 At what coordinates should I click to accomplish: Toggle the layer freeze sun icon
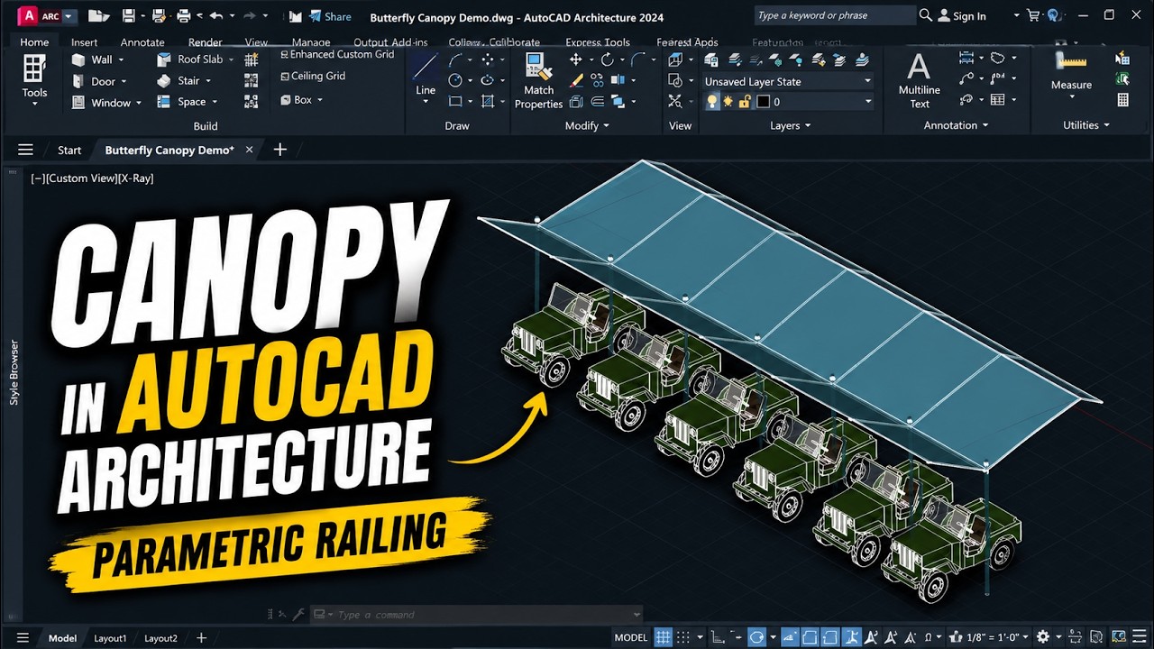click(728, 102)
